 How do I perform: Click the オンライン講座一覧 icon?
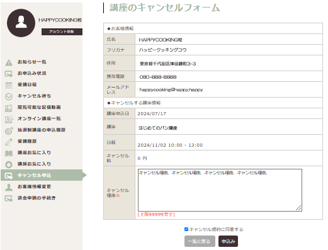click(x=9, y=119)
